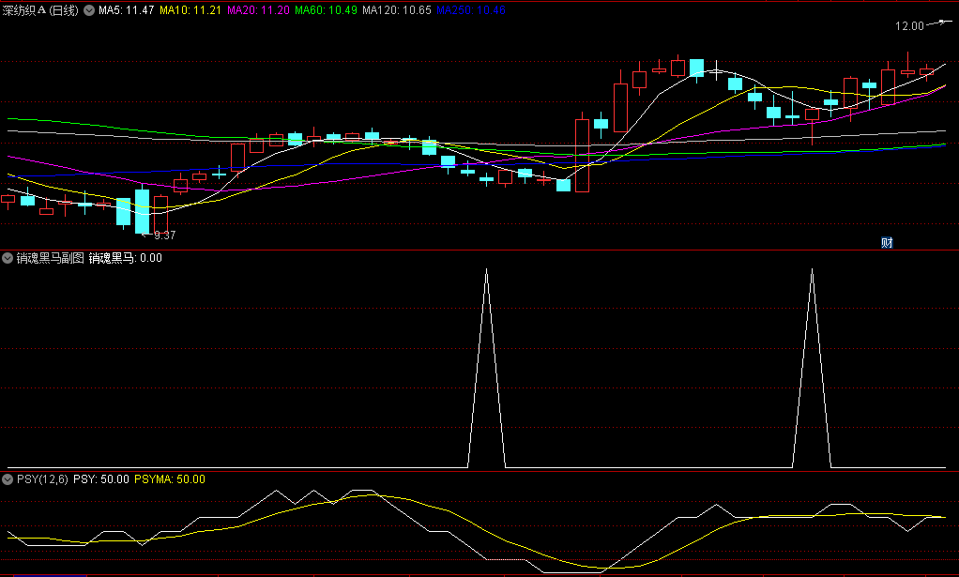The image size is (959, 577).
Task: Click the MA10: 11.21 label
Action: pyautogui.click(x=190, y=10)
